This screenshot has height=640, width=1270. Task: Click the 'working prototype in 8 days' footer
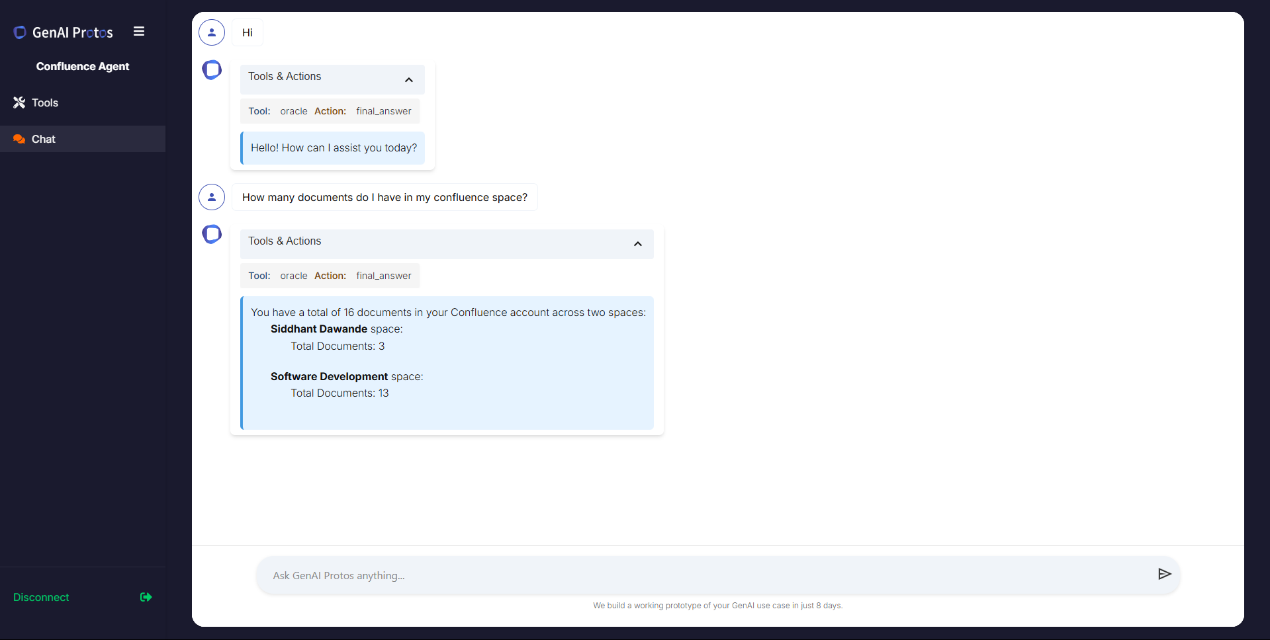click(717, 606)
